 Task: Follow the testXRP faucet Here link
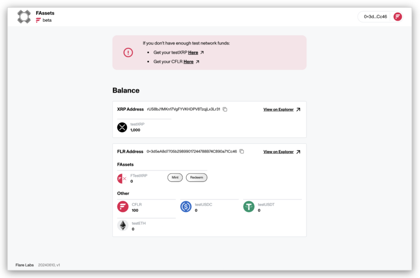click(x=193, y=52)
